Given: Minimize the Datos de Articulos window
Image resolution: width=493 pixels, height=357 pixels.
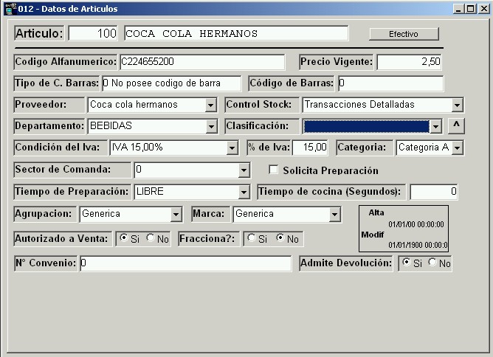Looking at the screenshot, I should coord(458,9).
